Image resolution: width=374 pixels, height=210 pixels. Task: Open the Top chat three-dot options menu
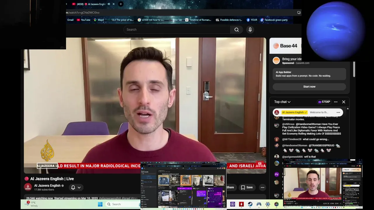coord(336,102)
